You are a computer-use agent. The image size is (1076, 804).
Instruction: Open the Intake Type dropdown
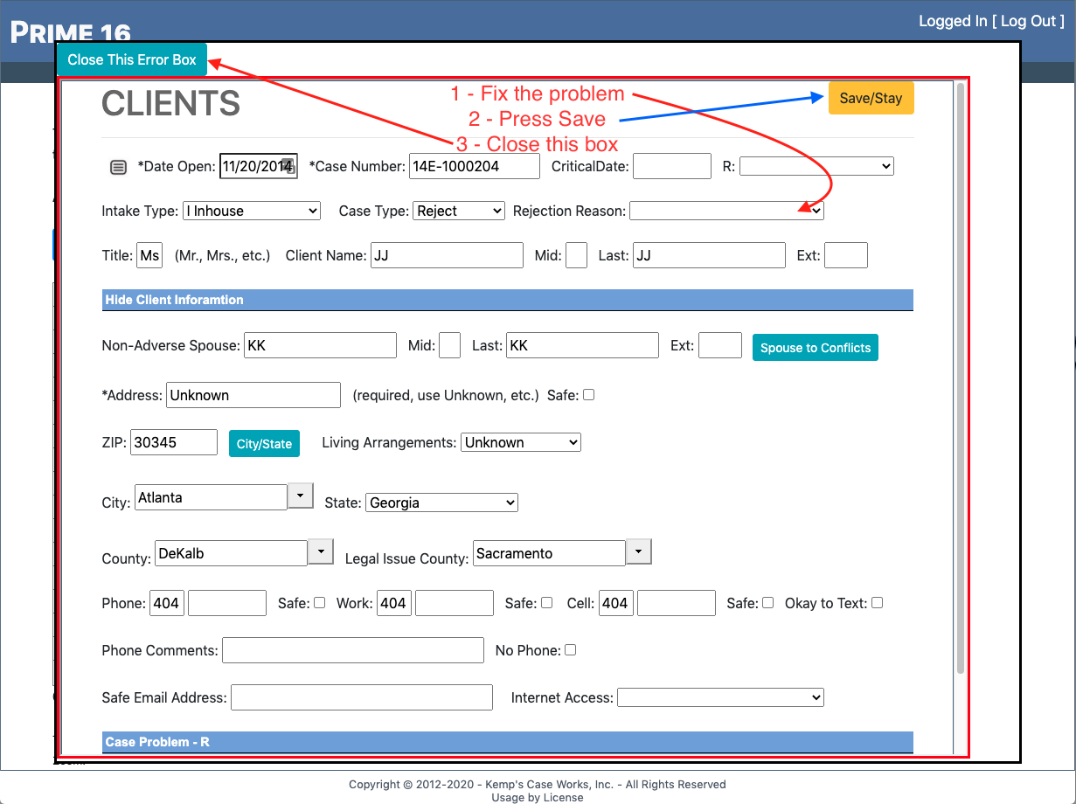point(252,211)
